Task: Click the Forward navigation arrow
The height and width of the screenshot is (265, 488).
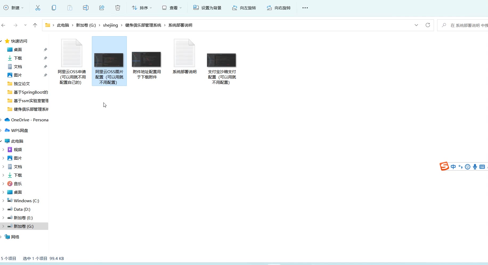Action: pyautogui.click(x=15, y=25)
